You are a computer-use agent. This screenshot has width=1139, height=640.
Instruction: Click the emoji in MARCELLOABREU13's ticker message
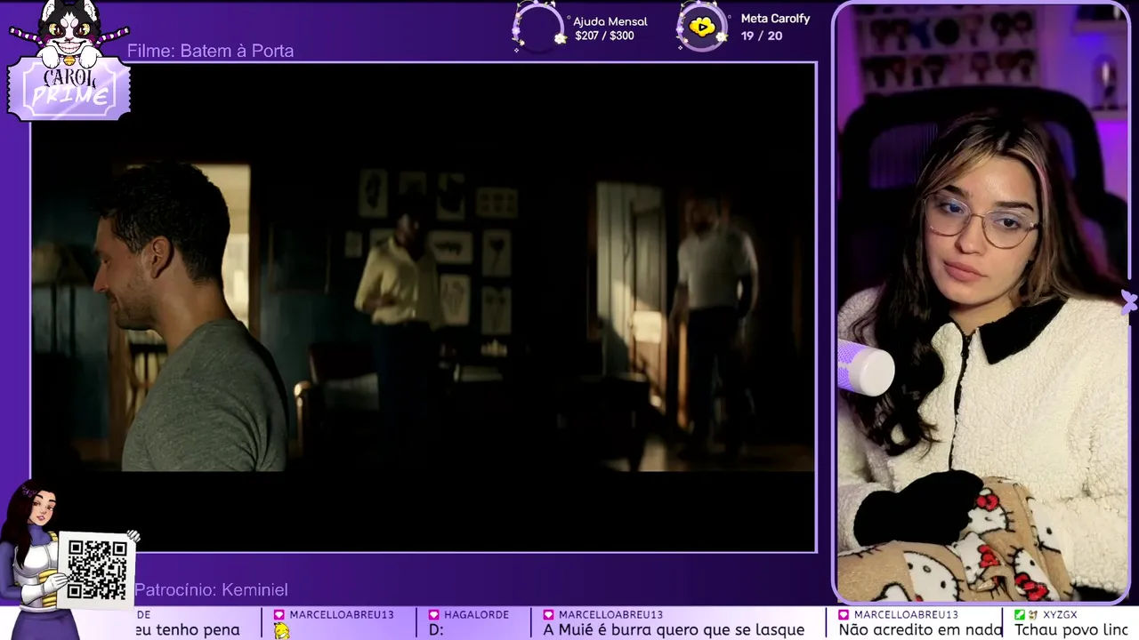pyautogui.click(x=281, y=630)
